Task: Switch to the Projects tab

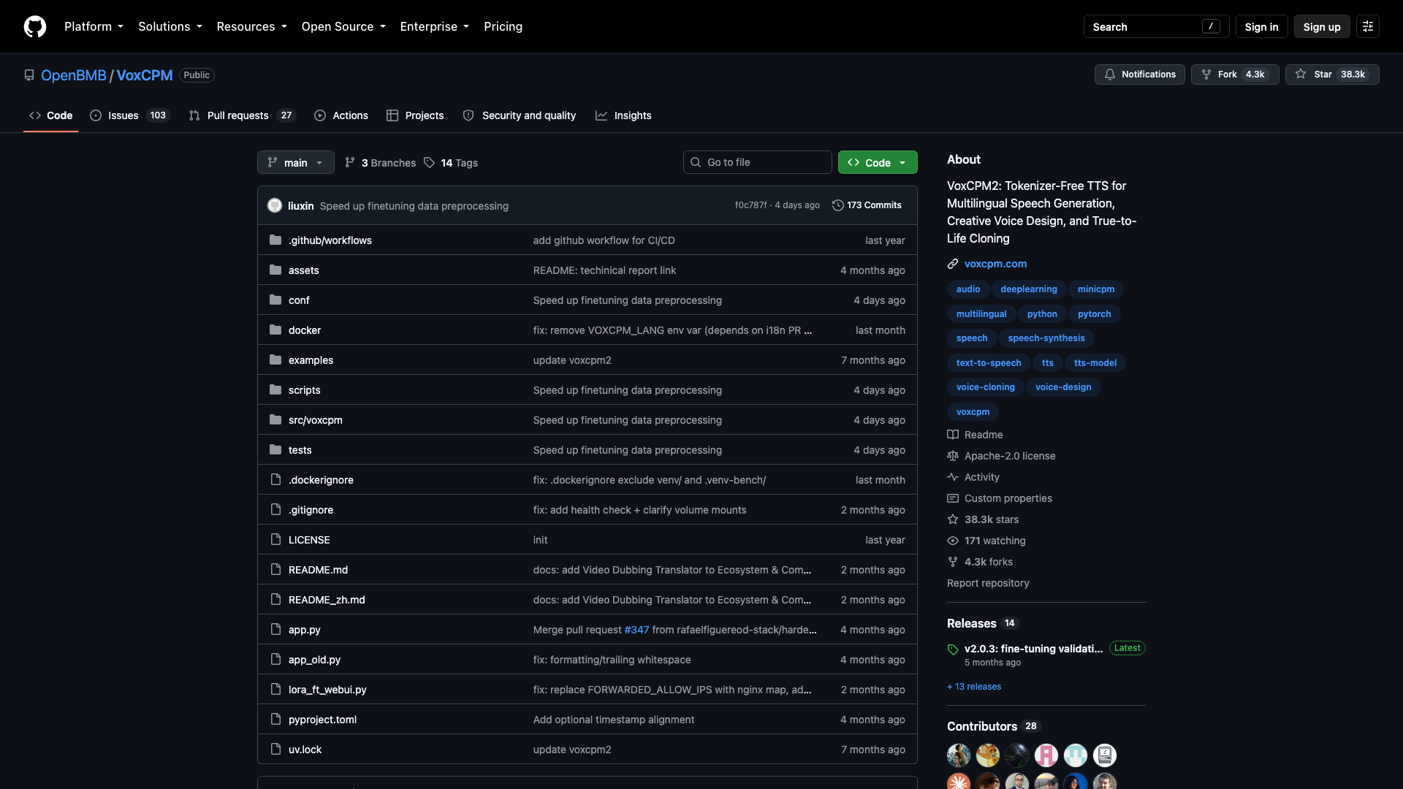Action: [415, 115]
